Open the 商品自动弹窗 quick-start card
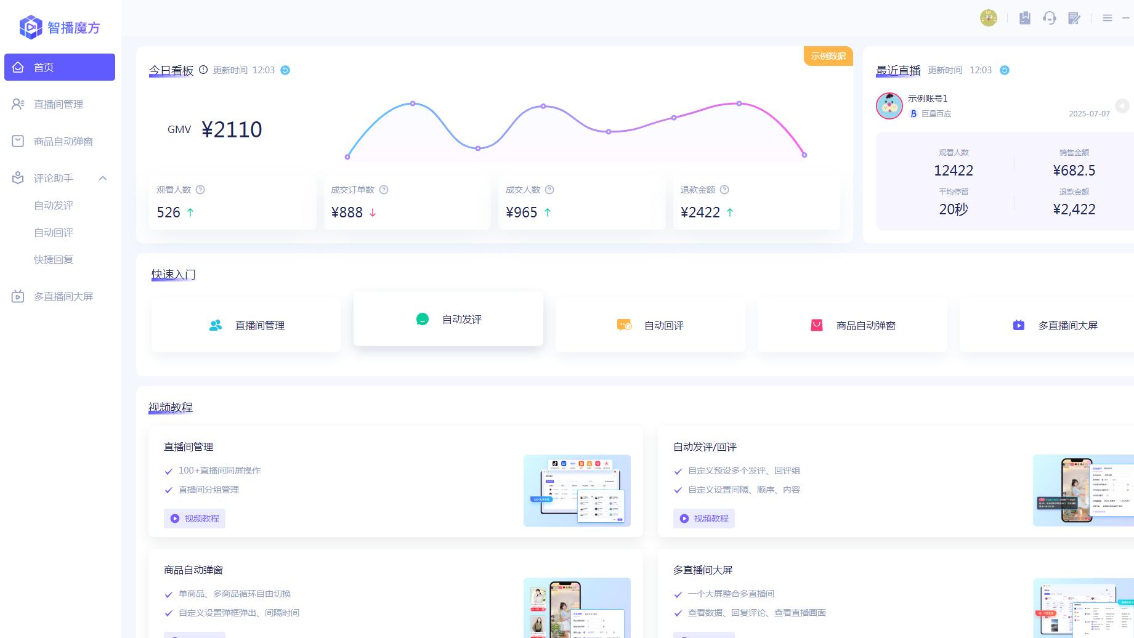The image size is (1134, 638). click(x=853, y=325)
